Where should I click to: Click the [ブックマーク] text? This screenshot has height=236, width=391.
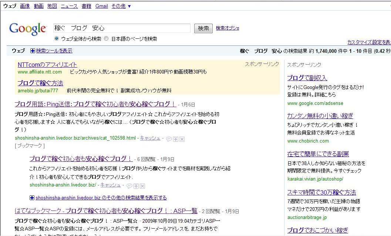(30, 146)
